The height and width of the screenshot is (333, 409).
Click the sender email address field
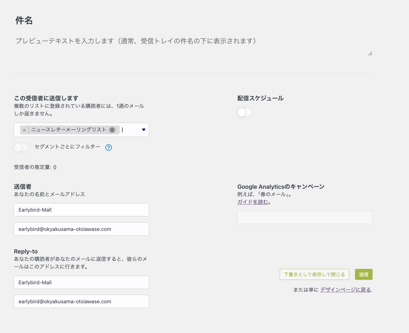81,229
